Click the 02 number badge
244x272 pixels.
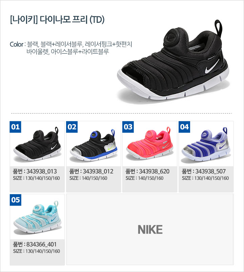point(72,127)
